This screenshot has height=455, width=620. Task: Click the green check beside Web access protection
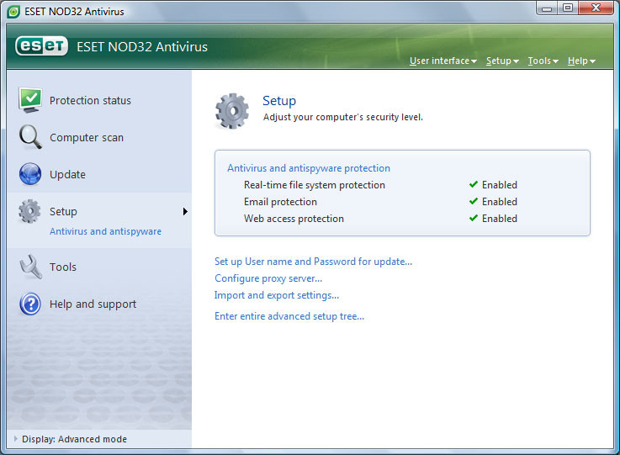point(474,218)
